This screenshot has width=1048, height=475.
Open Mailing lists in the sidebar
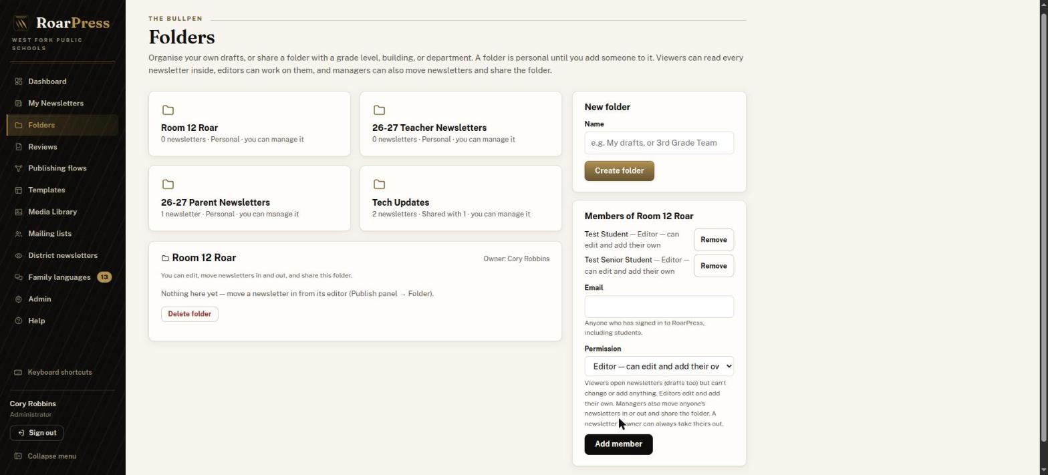[x=62, y=234]
